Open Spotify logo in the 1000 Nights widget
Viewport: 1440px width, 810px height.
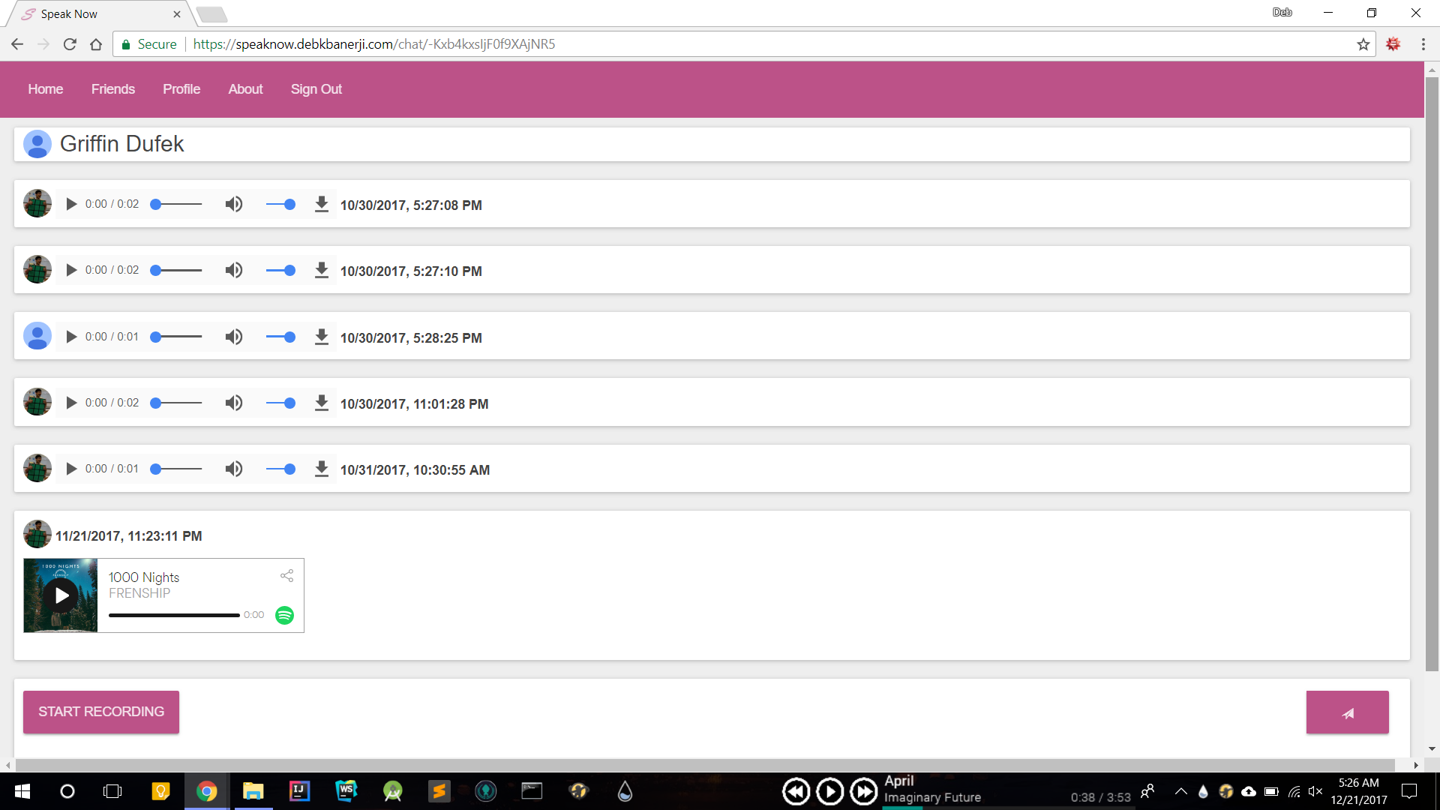(284, 615)
